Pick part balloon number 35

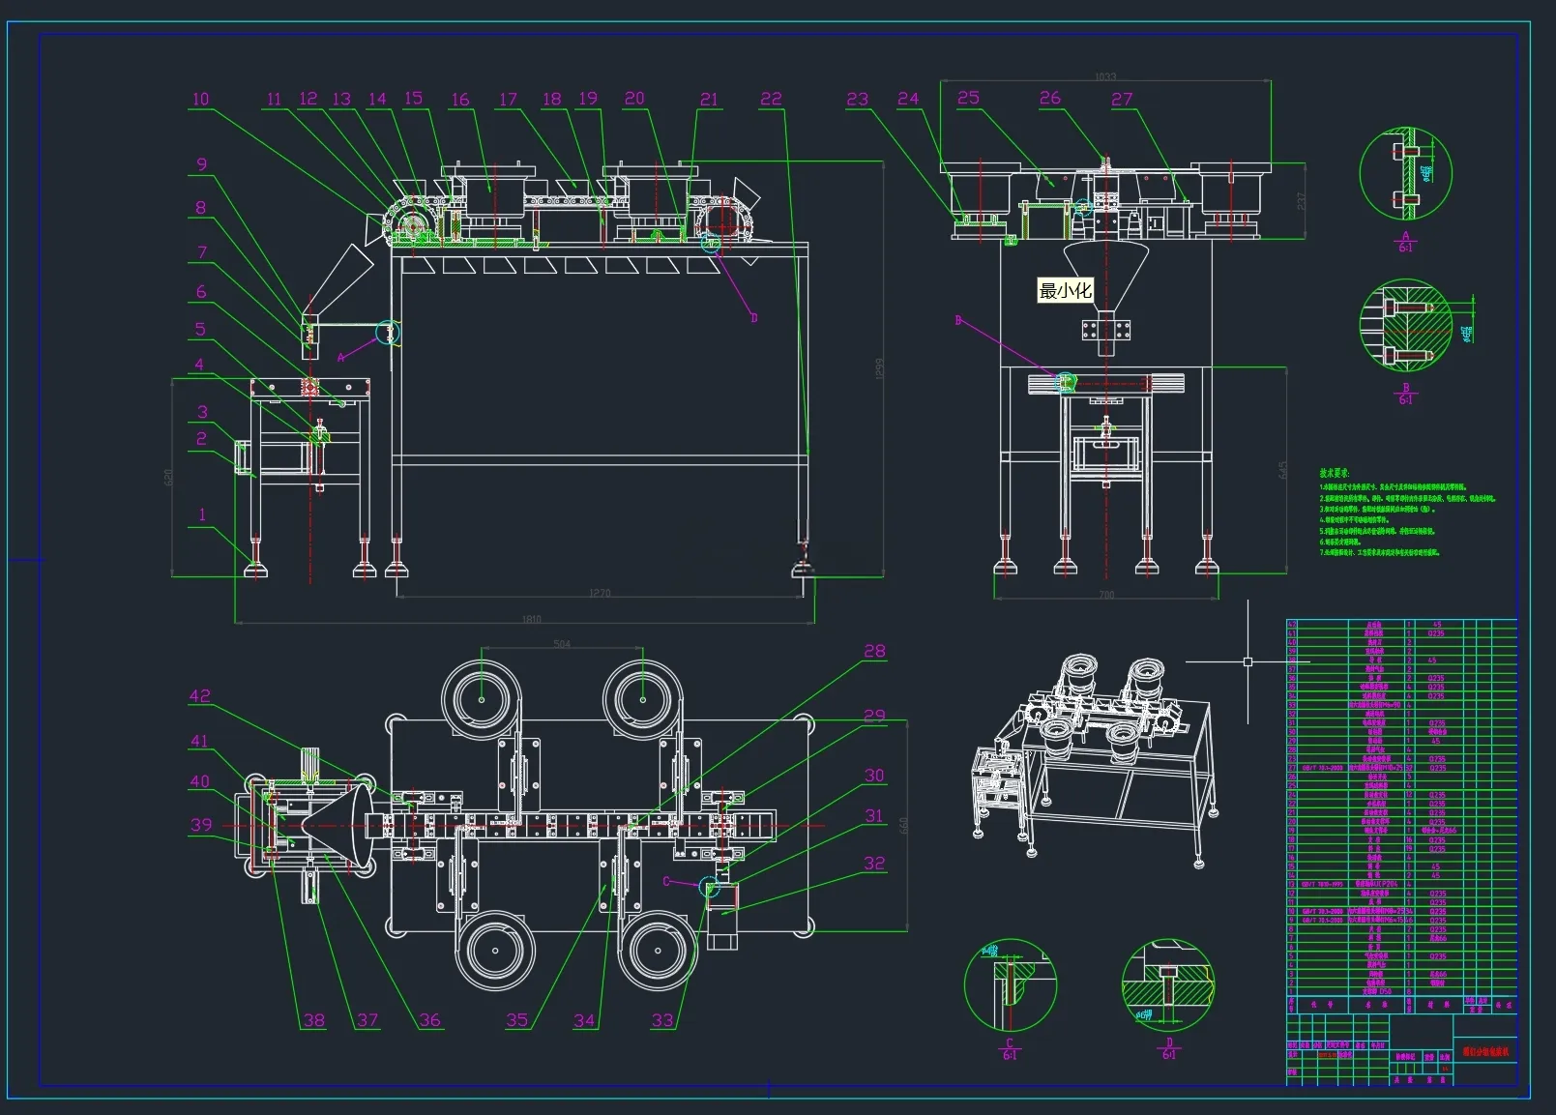pyautogui.click(x=517, y=1020)
